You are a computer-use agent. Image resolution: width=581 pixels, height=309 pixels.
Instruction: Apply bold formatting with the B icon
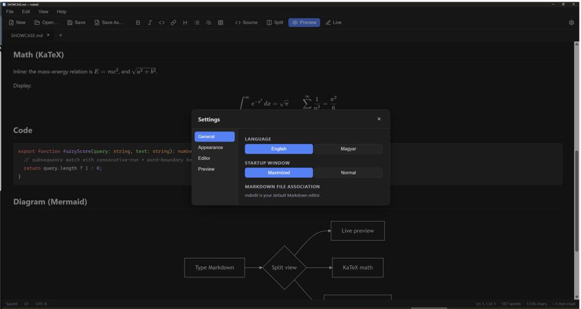tap(138, 22)
